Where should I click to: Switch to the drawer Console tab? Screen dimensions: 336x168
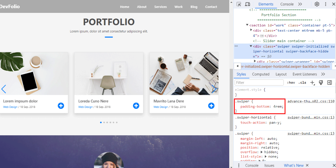point(252,165)
